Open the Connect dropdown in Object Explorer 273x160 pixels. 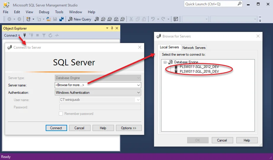pos(12,35)
